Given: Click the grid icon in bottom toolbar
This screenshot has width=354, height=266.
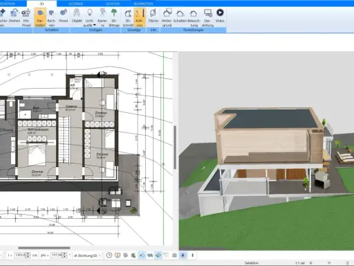Looking at the screenshot, I should pos(174,255).
